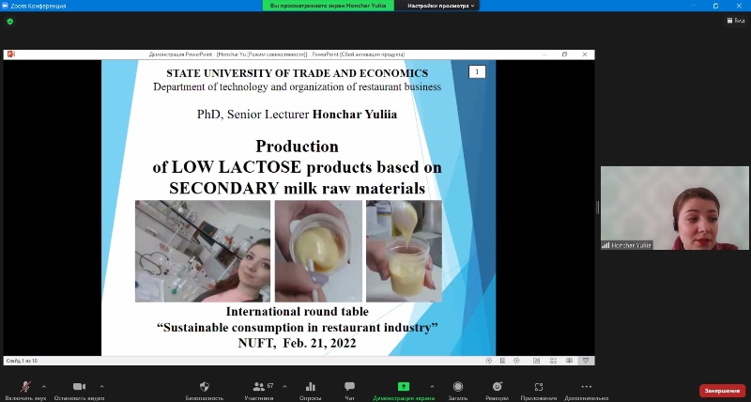The width and height of the screenshot is (751, 402).
Task: Switch to Reading view icon
Action: (570, 361)
